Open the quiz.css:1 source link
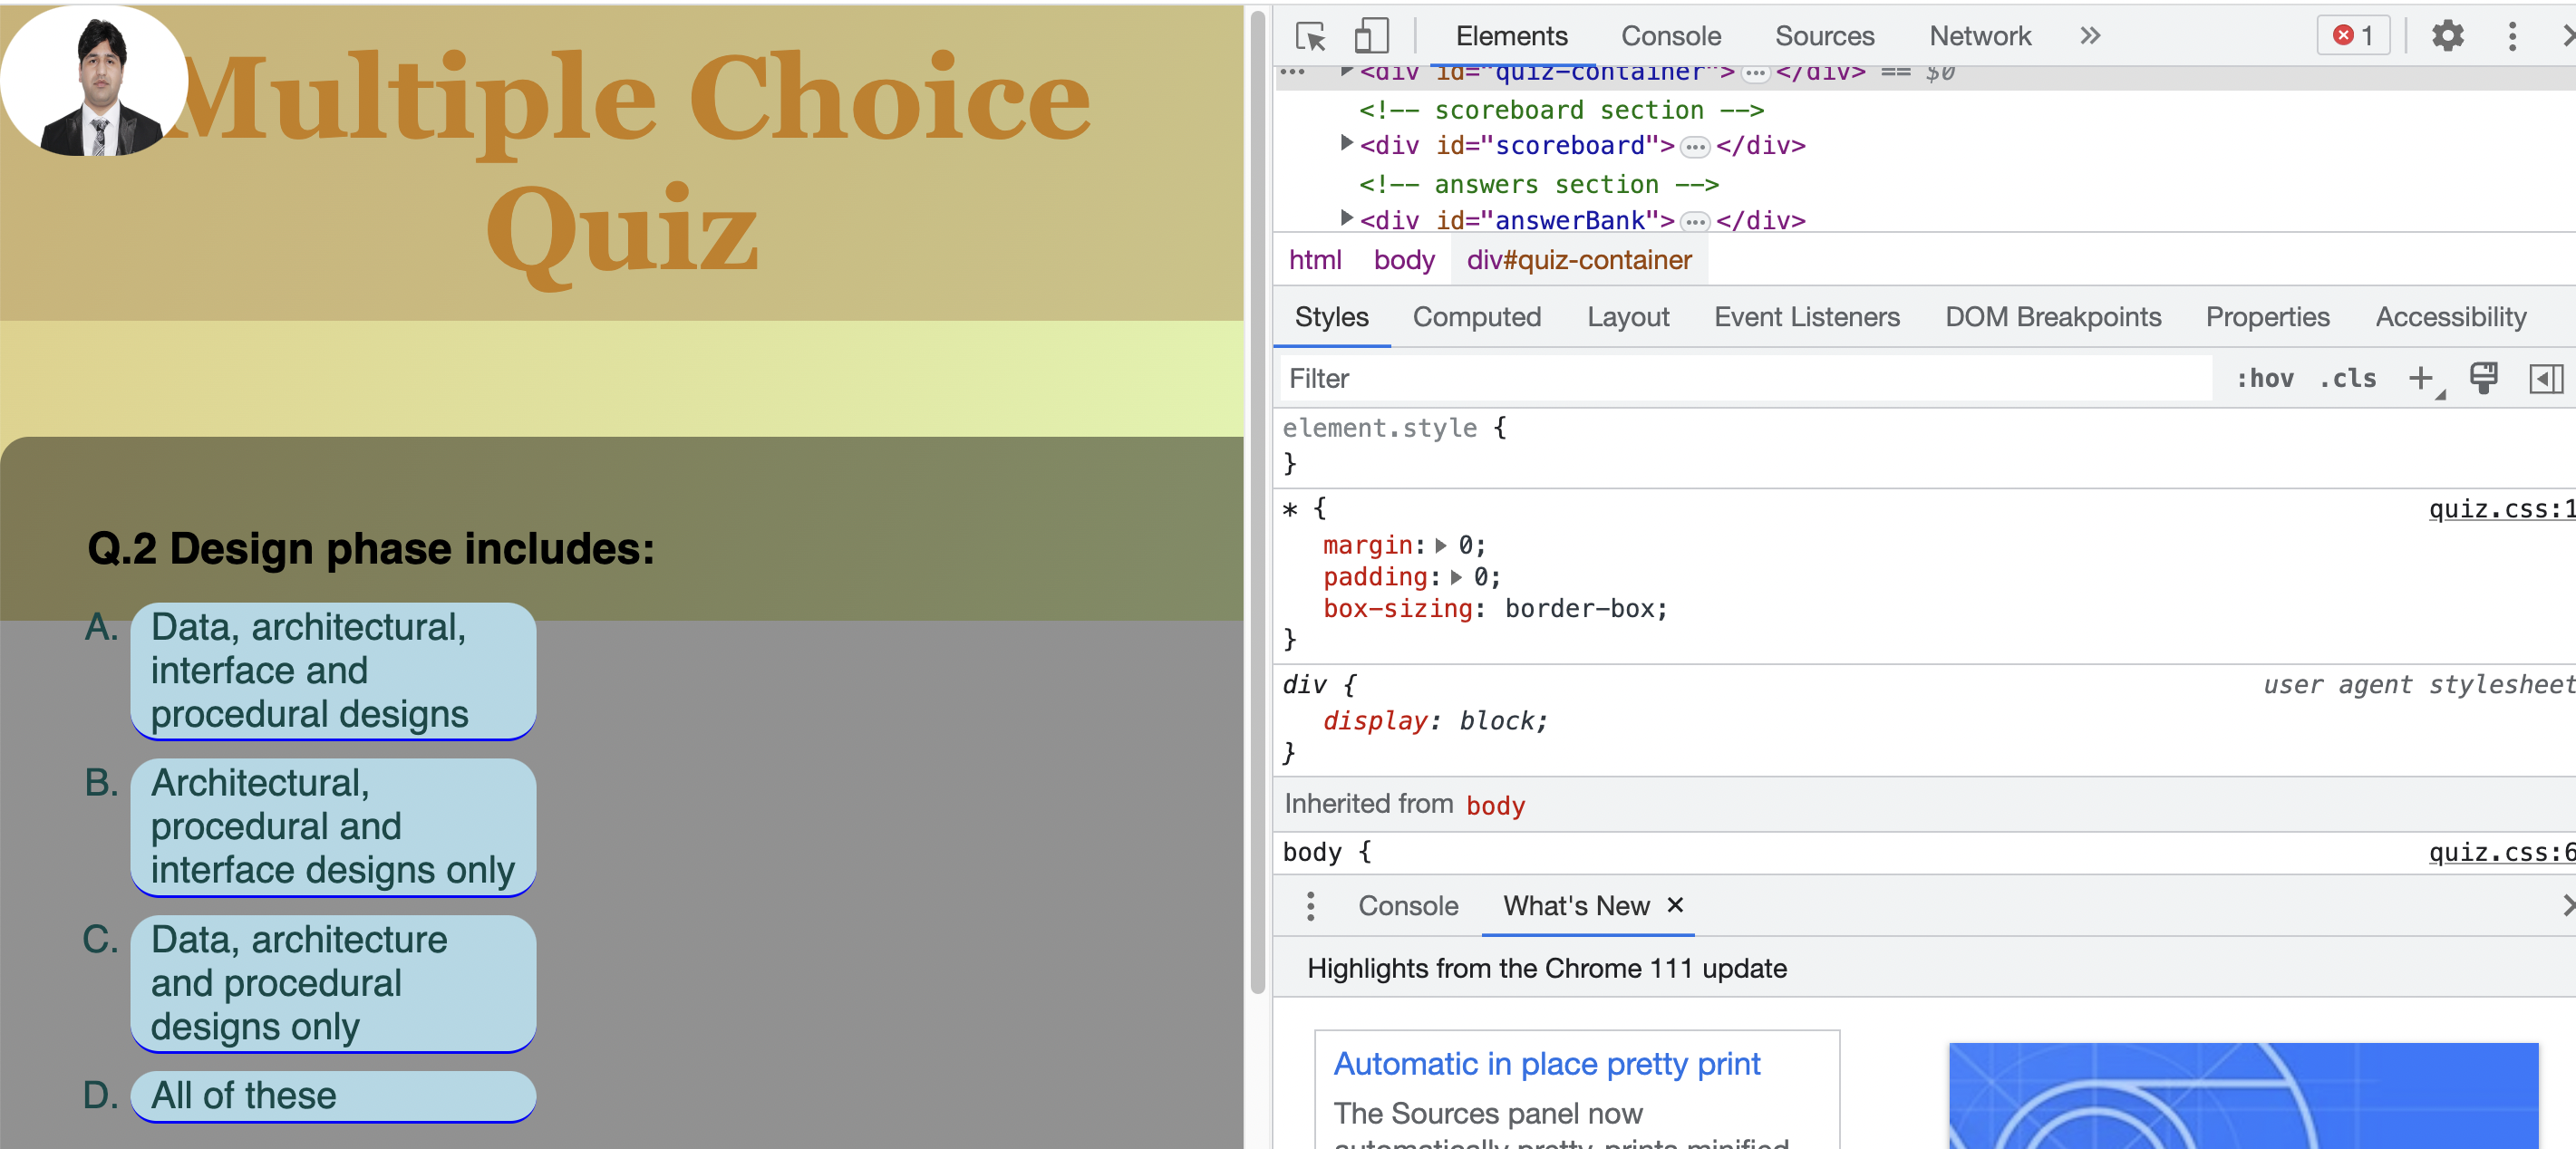Image resolution: width=2576 pixels, height=1149 pixels. coord(2501,509)
